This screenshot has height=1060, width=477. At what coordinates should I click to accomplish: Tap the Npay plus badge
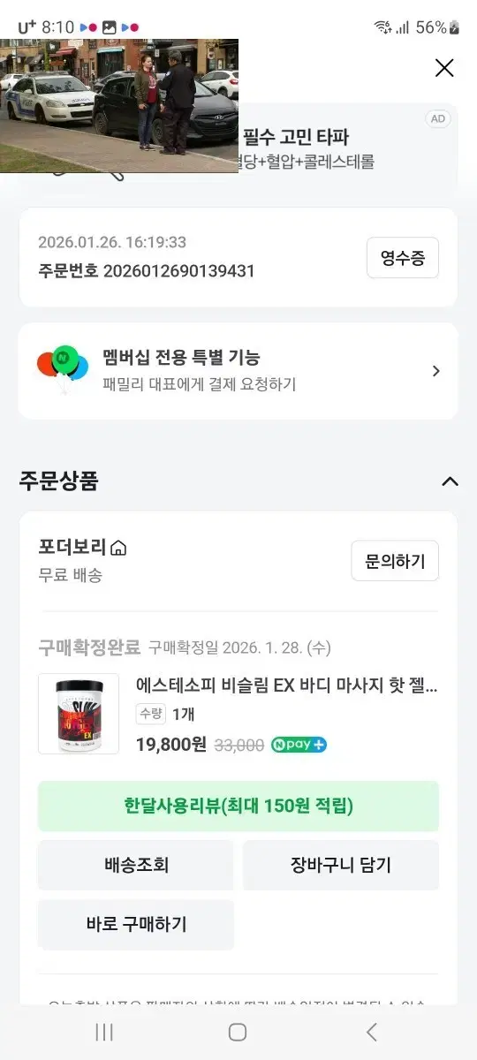[299, 745]
